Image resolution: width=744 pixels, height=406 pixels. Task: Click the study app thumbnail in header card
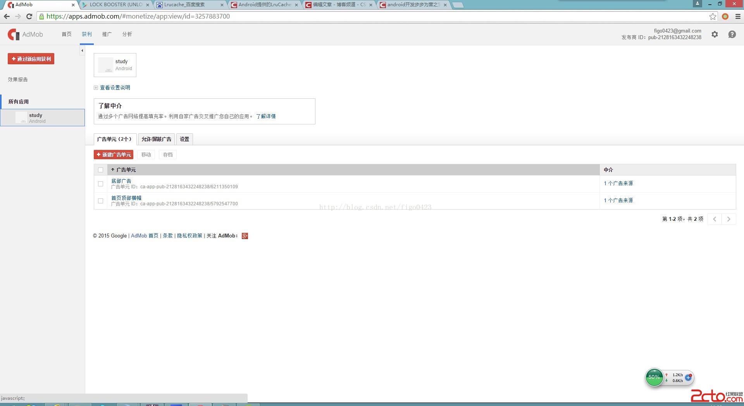105,65
